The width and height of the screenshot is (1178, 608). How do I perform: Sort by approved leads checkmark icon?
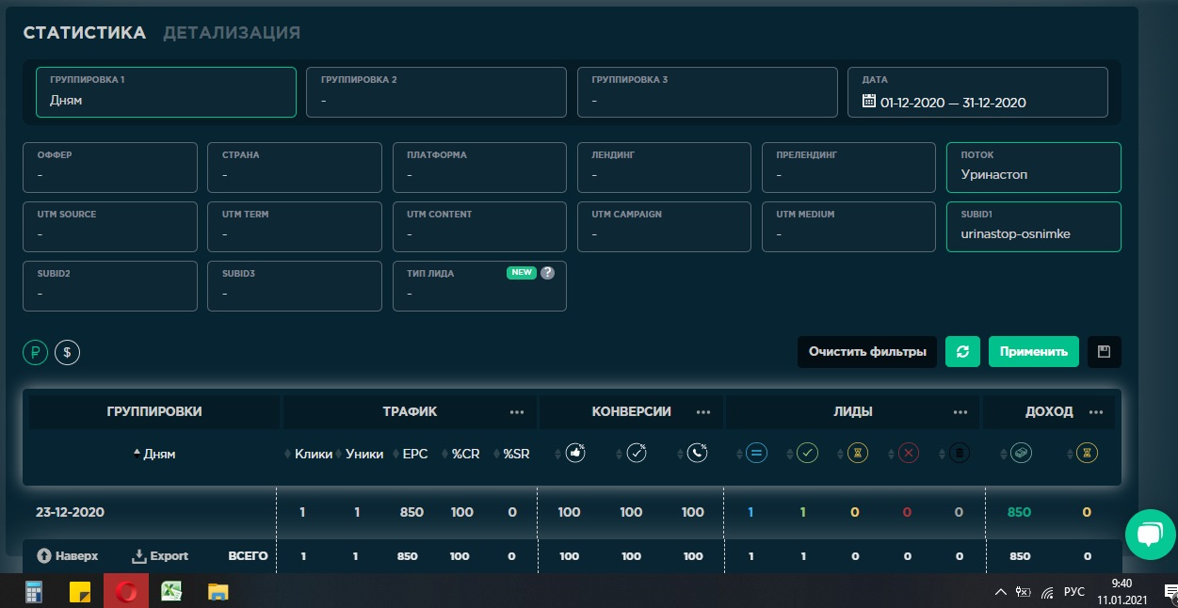pos(807,453)
